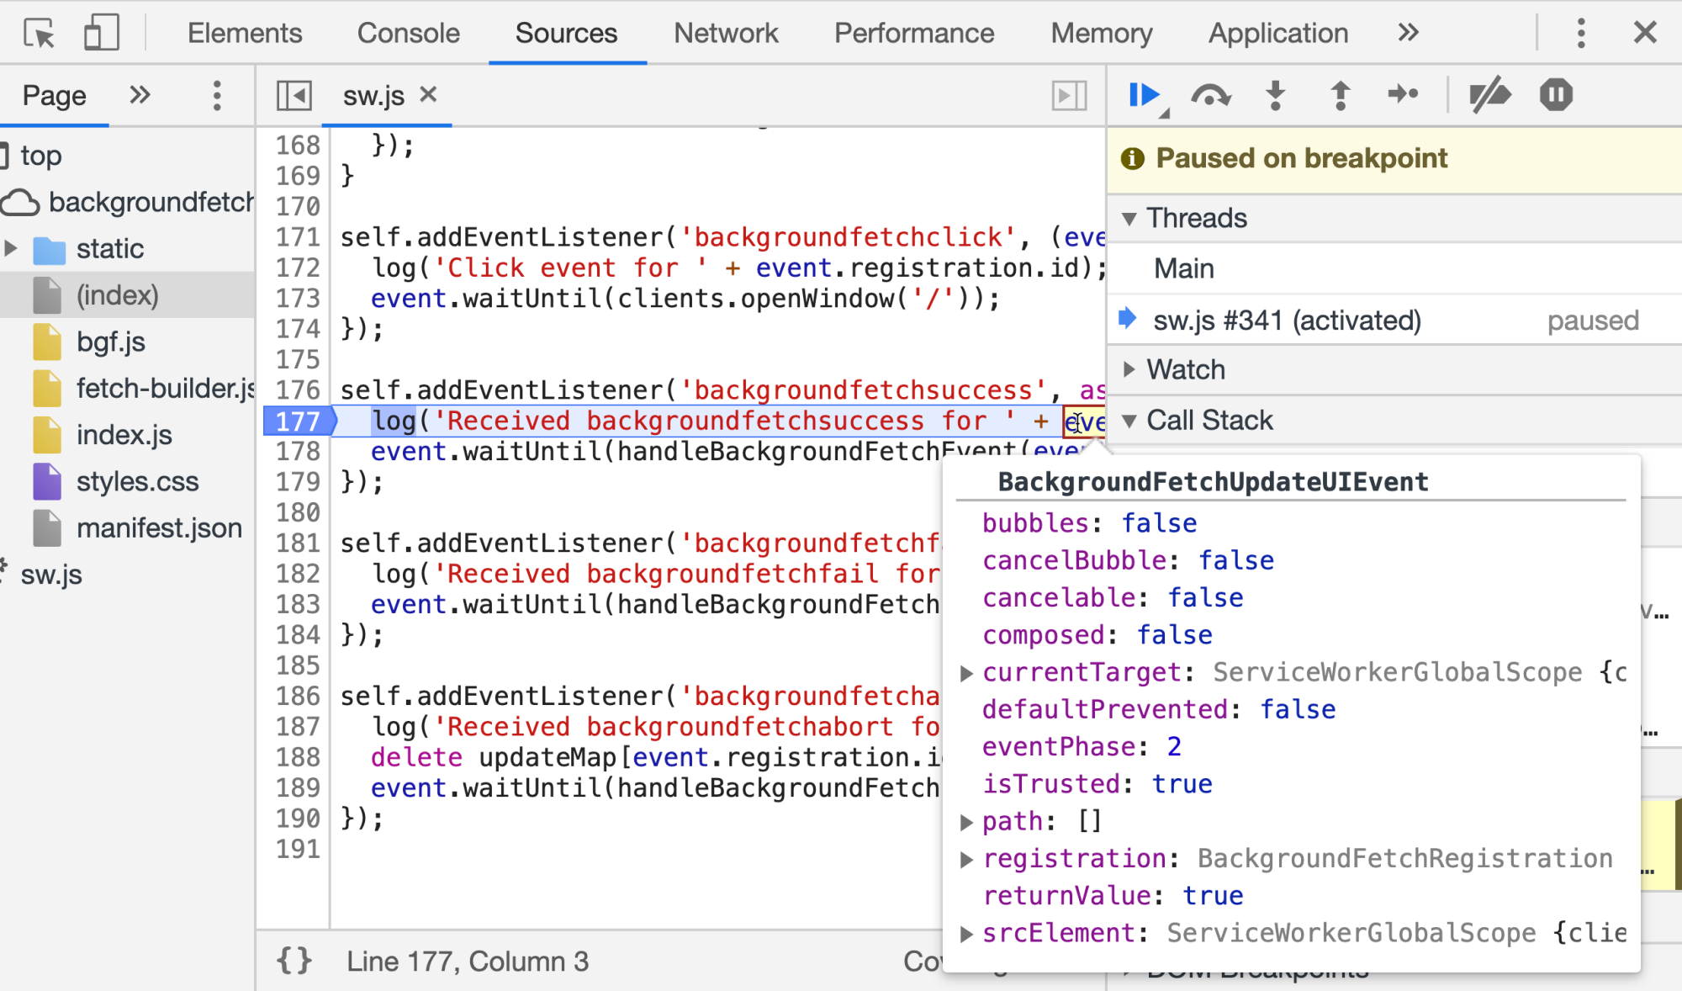Hide the file navigator sidebar
1682x991 pixels.
pyautogui.click(x=294, y=95)
